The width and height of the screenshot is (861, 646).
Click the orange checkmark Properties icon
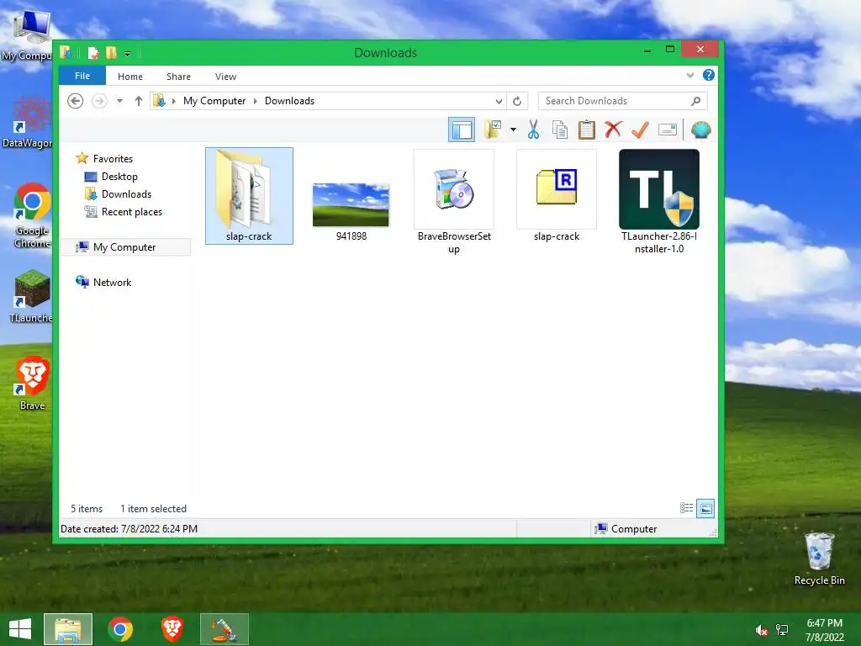click(640, 130)
